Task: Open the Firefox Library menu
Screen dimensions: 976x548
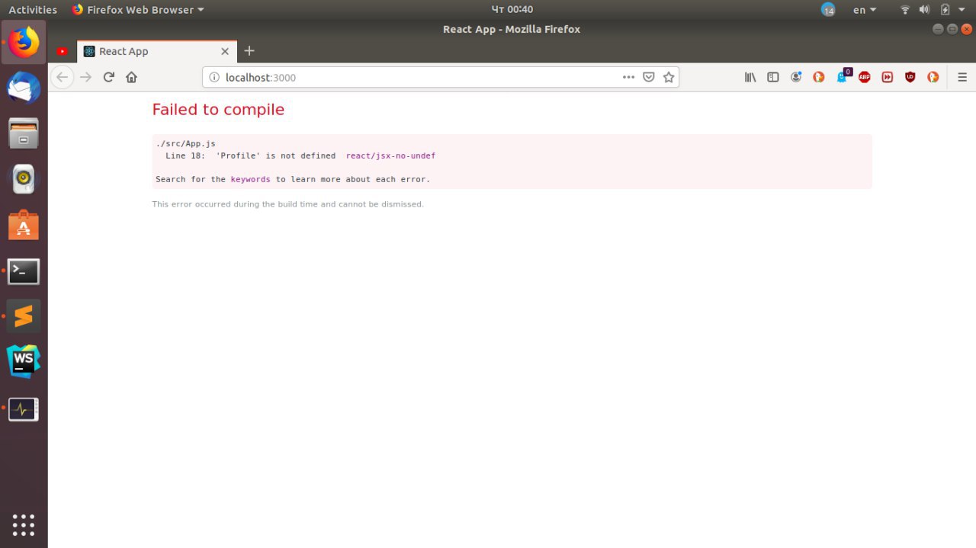Action: [x=750, y=77]
